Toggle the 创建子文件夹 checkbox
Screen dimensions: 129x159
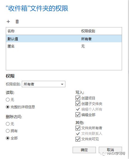click(x=78, y=104)
